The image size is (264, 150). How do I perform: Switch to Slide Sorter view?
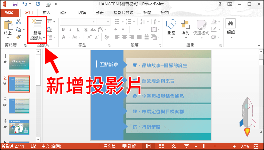tap(161, 146)
